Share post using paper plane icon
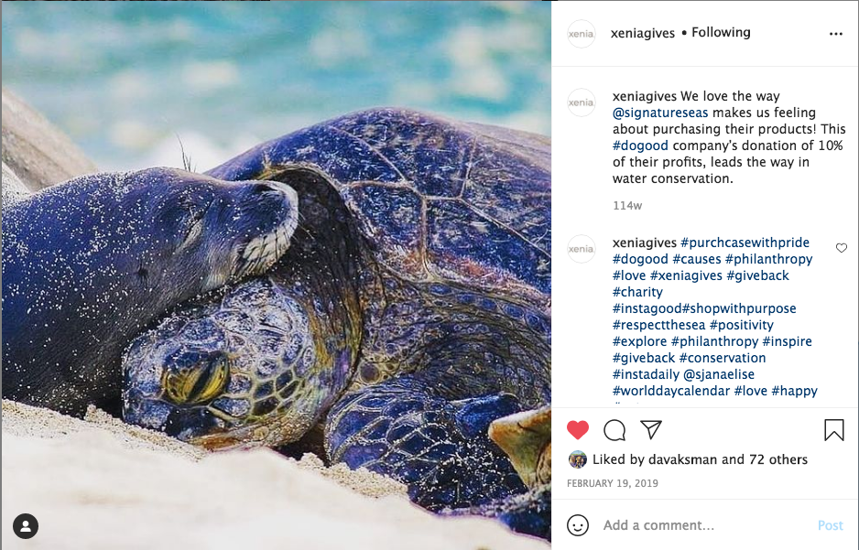 click(651, 429)
